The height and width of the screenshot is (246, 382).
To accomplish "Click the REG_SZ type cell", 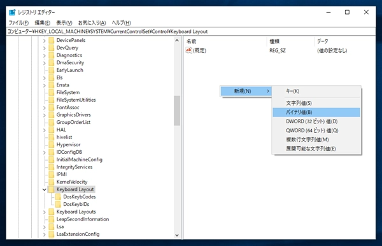I will point(278,51).
